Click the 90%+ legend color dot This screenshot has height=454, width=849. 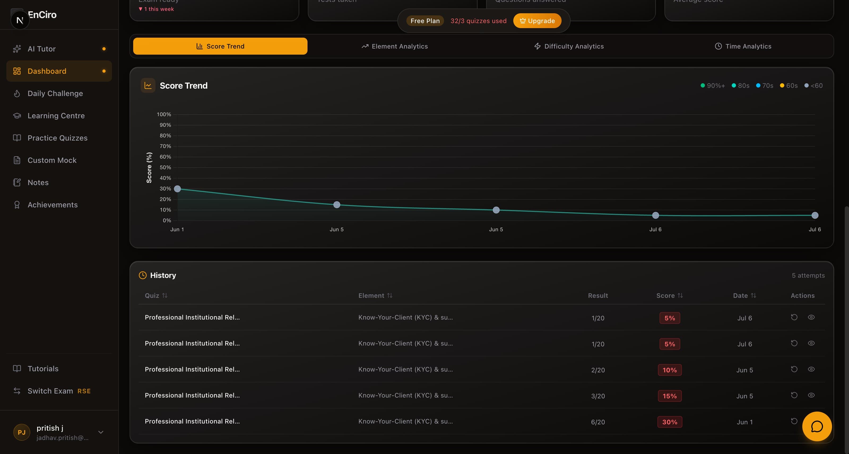(x=703, y=86)
